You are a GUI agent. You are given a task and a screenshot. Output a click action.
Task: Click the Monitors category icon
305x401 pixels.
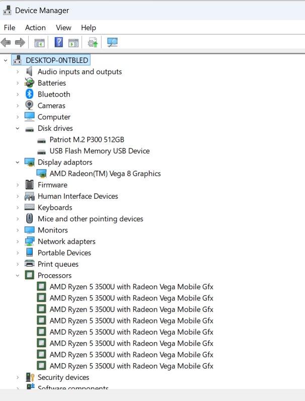(29, 230)
